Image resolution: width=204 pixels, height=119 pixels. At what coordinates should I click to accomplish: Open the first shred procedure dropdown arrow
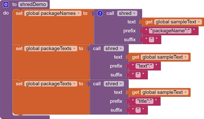tap(134, 13)
